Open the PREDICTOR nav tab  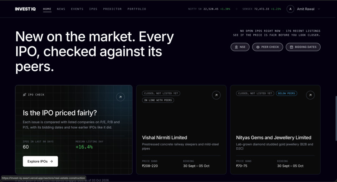112,9
